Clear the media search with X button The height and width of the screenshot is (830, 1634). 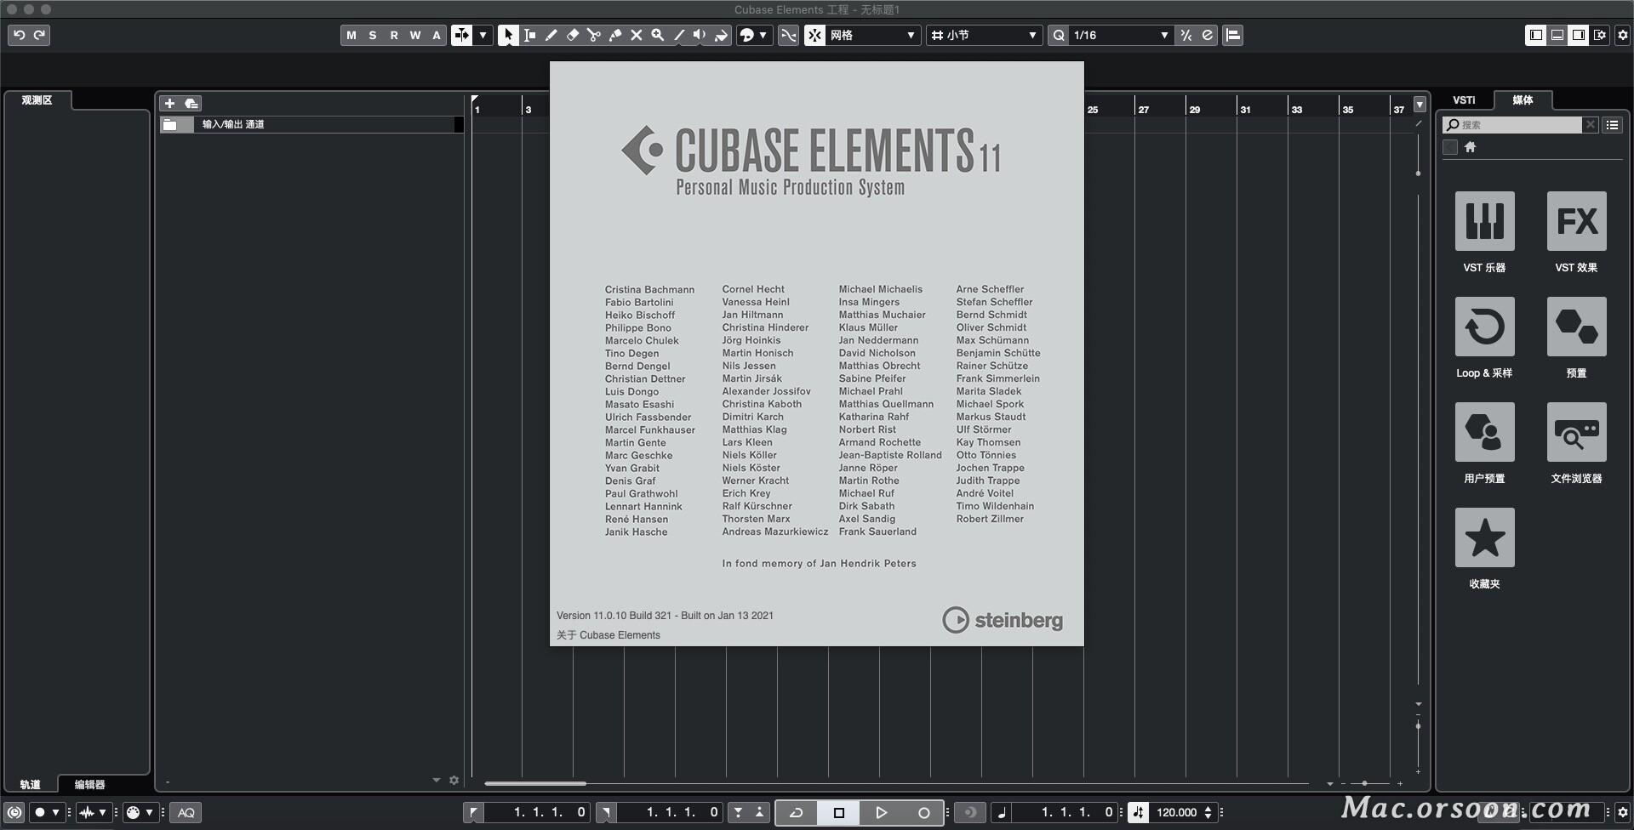tap(1590, 124)
